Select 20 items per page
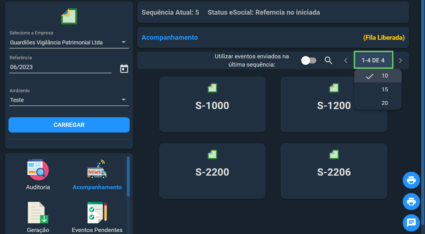The image size is (425, 234). [x=378, y=103]
